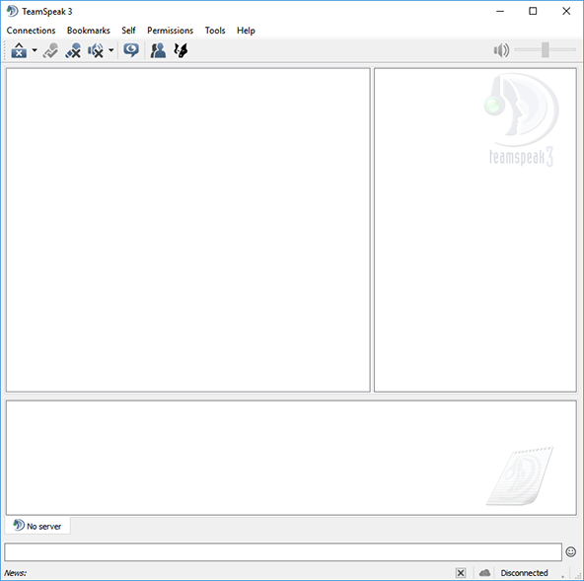Mute the microphone via toolbar icon
584x581 pixels.
[73, 50]
